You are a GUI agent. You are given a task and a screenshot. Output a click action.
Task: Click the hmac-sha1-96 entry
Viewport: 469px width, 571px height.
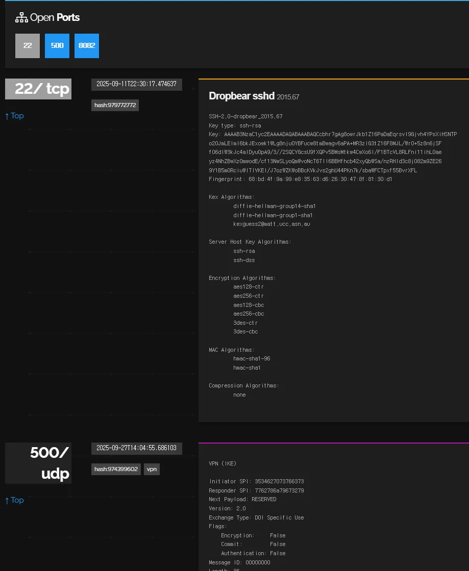pyautogui.click(x=252, y=358)
